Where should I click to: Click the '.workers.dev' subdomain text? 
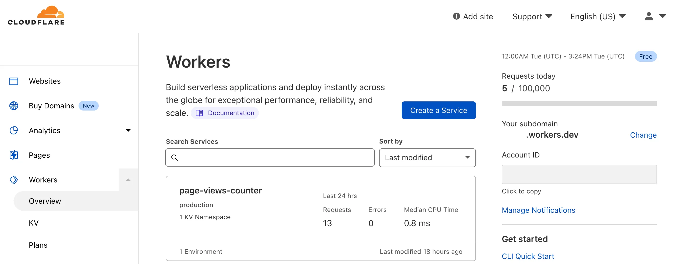coord(552,135)
